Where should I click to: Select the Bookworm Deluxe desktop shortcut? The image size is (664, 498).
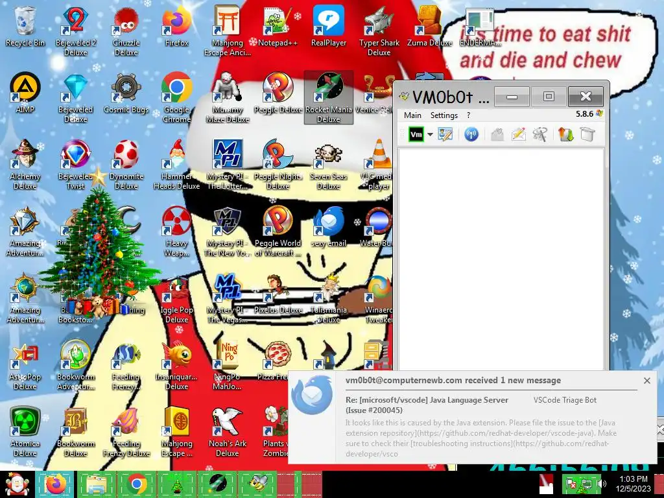coord(75,432)
